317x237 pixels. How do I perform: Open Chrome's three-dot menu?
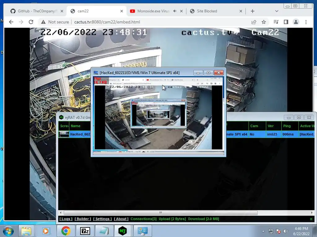point(306,22)
